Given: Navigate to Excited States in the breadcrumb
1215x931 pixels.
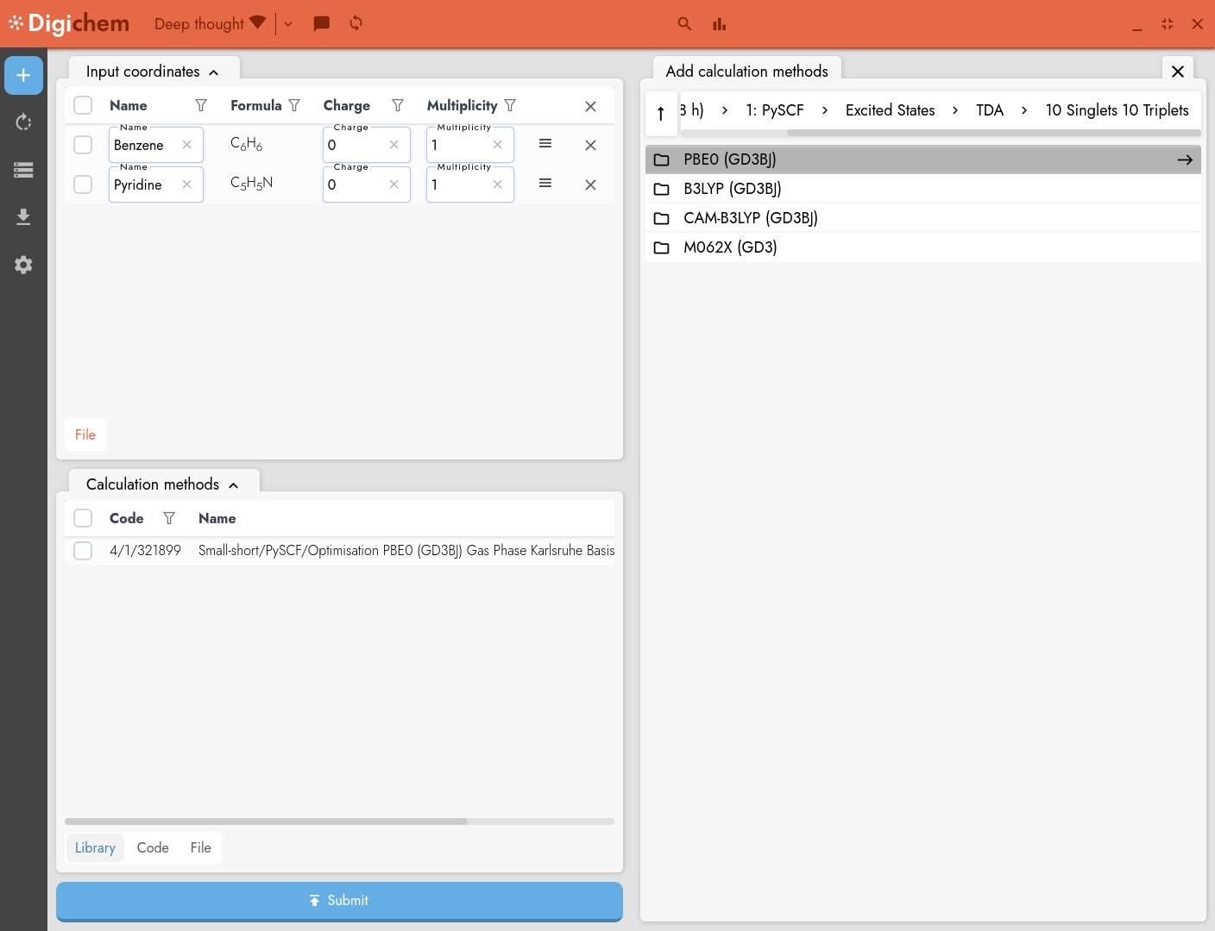Looking at the screenshot, I should (x=890, y=110).
